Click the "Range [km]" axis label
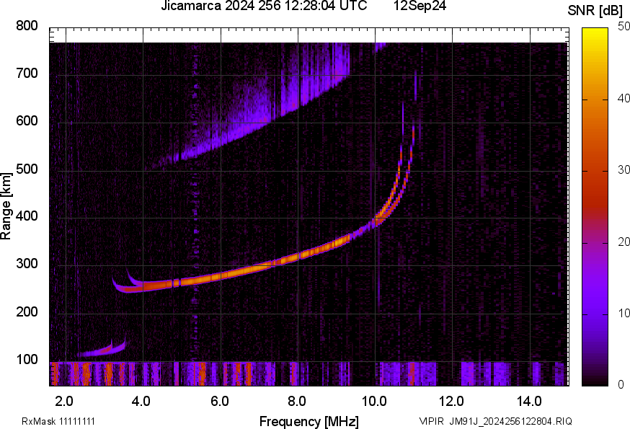 (6, 206)
